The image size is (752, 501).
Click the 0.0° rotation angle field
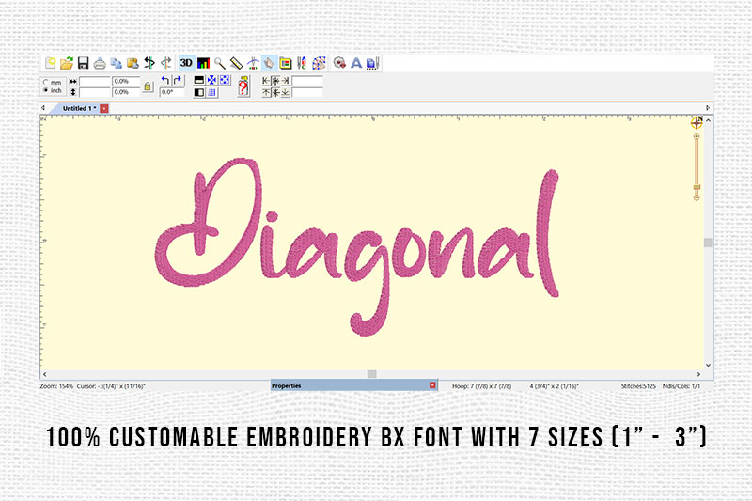pyautogui.click(x=172, y=92)
